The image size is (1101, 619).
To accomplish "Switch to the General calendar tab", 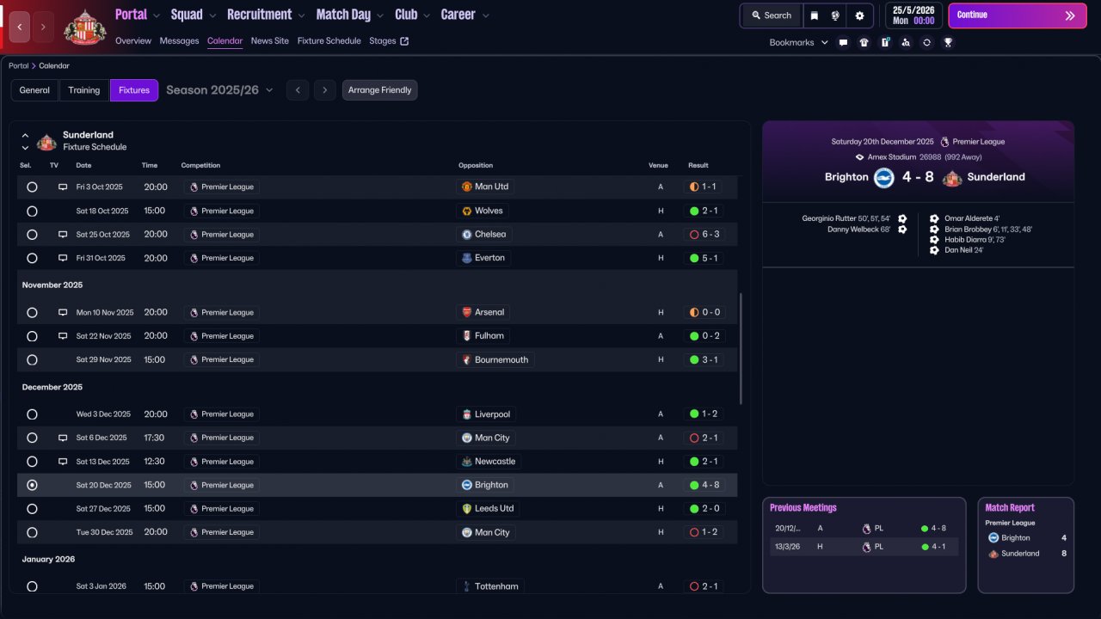I will click(34, 90).
